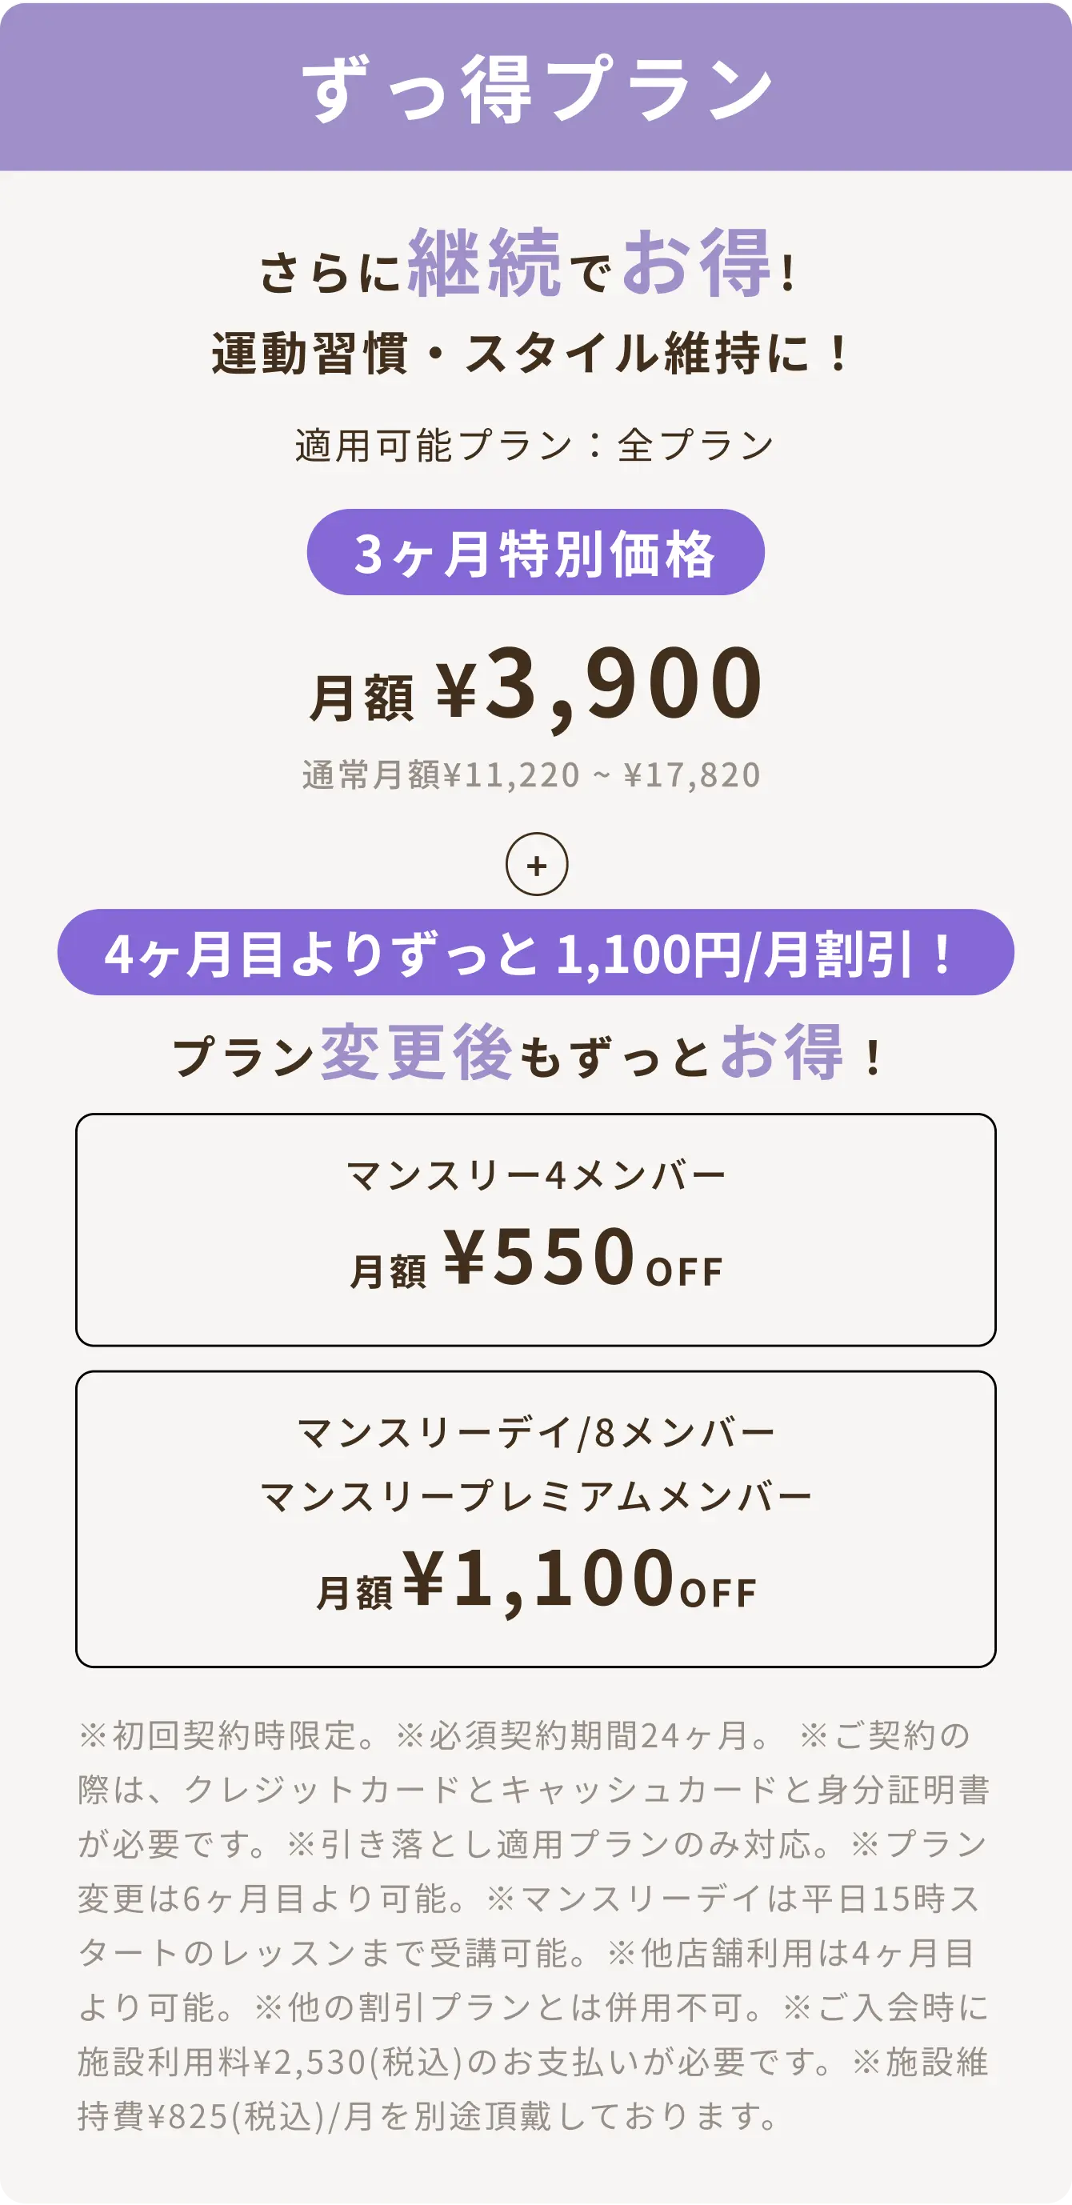The image size is (1072, 2205).
Task: Click the 必須契約期間24ヶ月 footnote
Action: [582, 1736]
